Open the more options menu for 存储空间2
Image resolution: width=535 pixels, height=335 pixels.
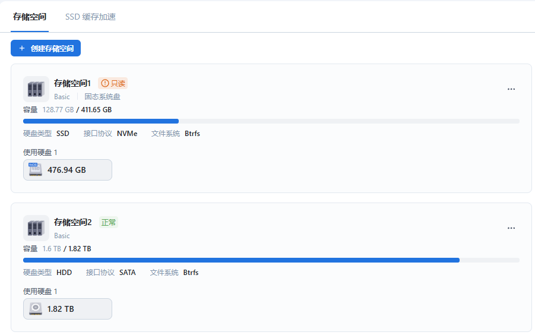coord(511,228)
